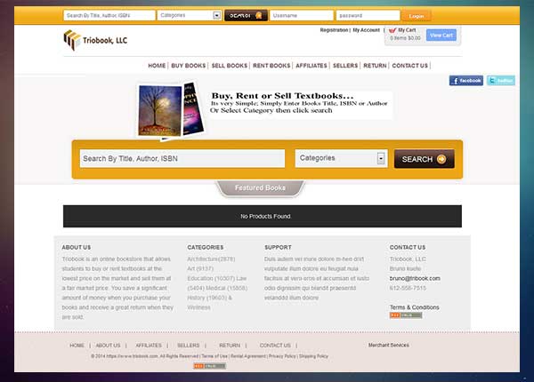
Task: Click the main Search By Title, Author, ISBN field
Action: [x=182, y=158]
